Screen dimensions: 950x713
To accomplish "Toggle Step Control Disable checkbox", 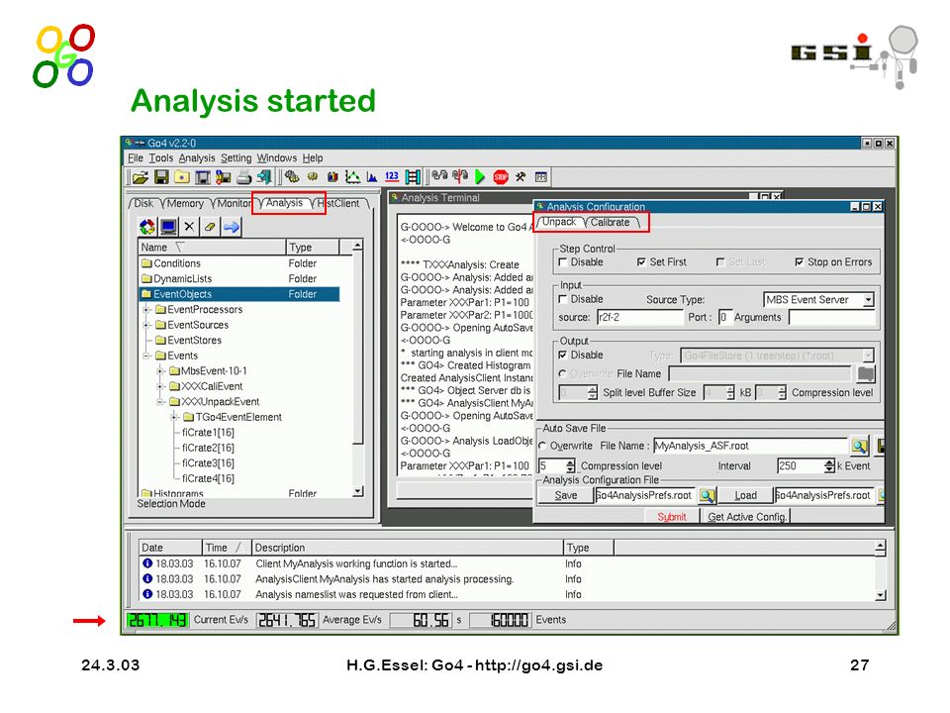I will point(563,261).
